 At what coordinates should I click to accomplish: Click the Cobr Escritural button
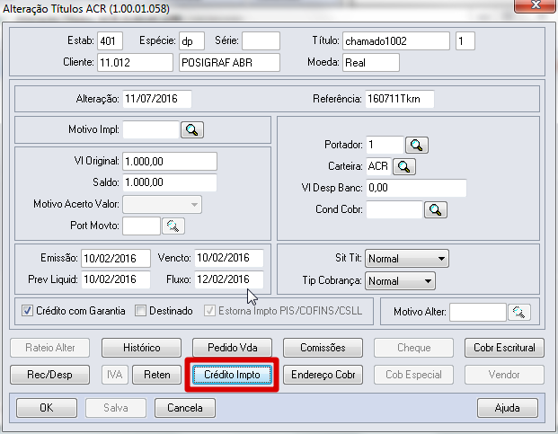[x=504, y=348]
